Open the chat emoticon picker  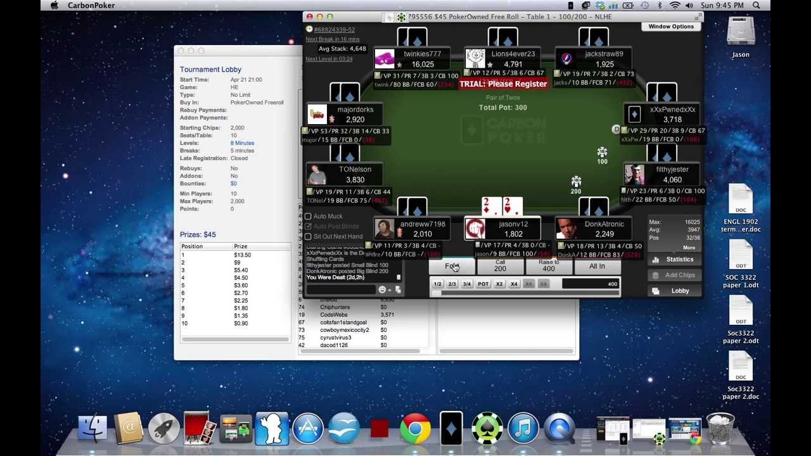tap(382, 290)
